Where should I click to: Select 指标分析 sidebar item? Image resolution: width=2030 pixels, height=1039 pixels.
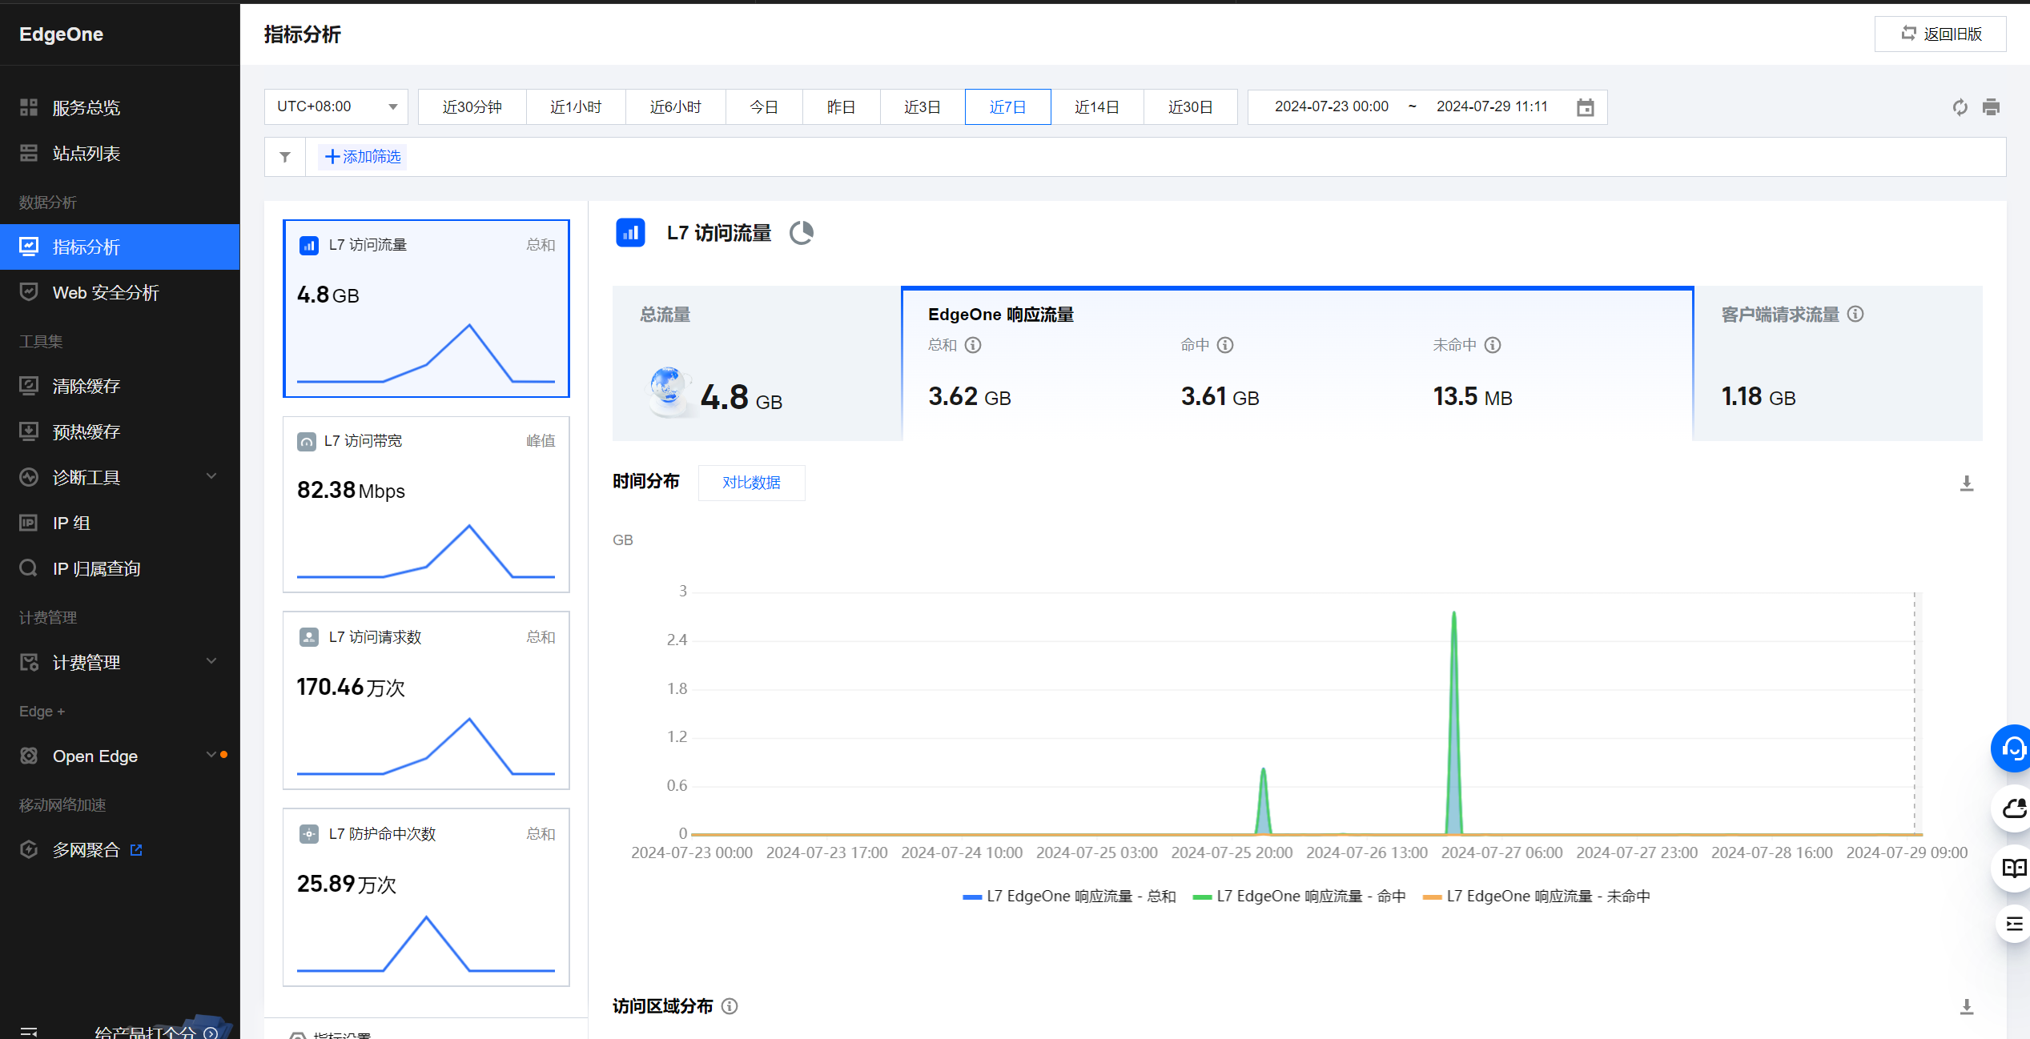click(x=120, y=247)
